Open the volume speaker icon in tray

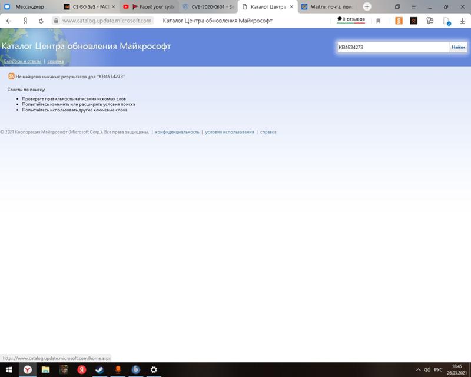pyautogui.click(x=427, y=370)
